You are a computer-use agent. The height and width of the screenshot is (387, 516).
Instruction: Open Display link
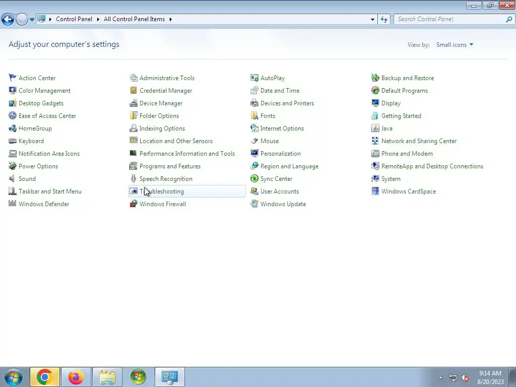(x=391, y=103)
